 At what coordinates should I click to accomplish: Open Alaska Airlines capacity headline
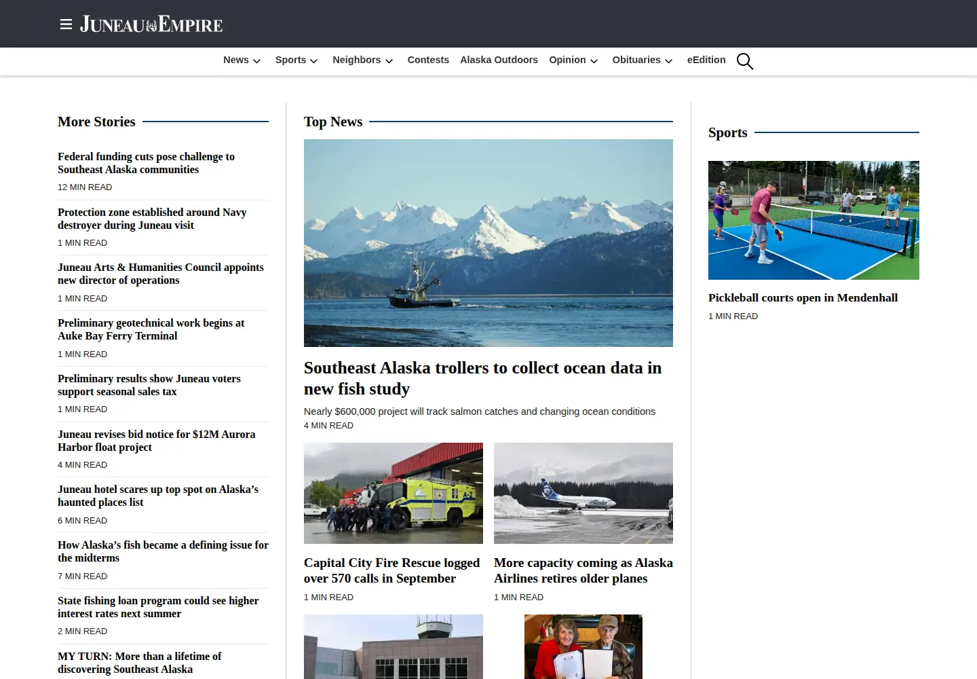pyautogui.click(x=583, y=570)
